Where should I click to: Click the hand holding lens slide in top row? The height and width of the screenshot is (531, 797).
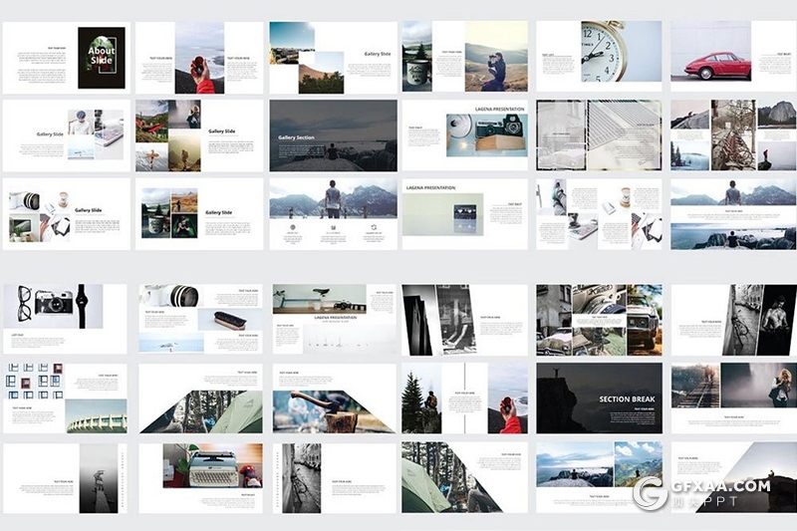tap(200, 57)
